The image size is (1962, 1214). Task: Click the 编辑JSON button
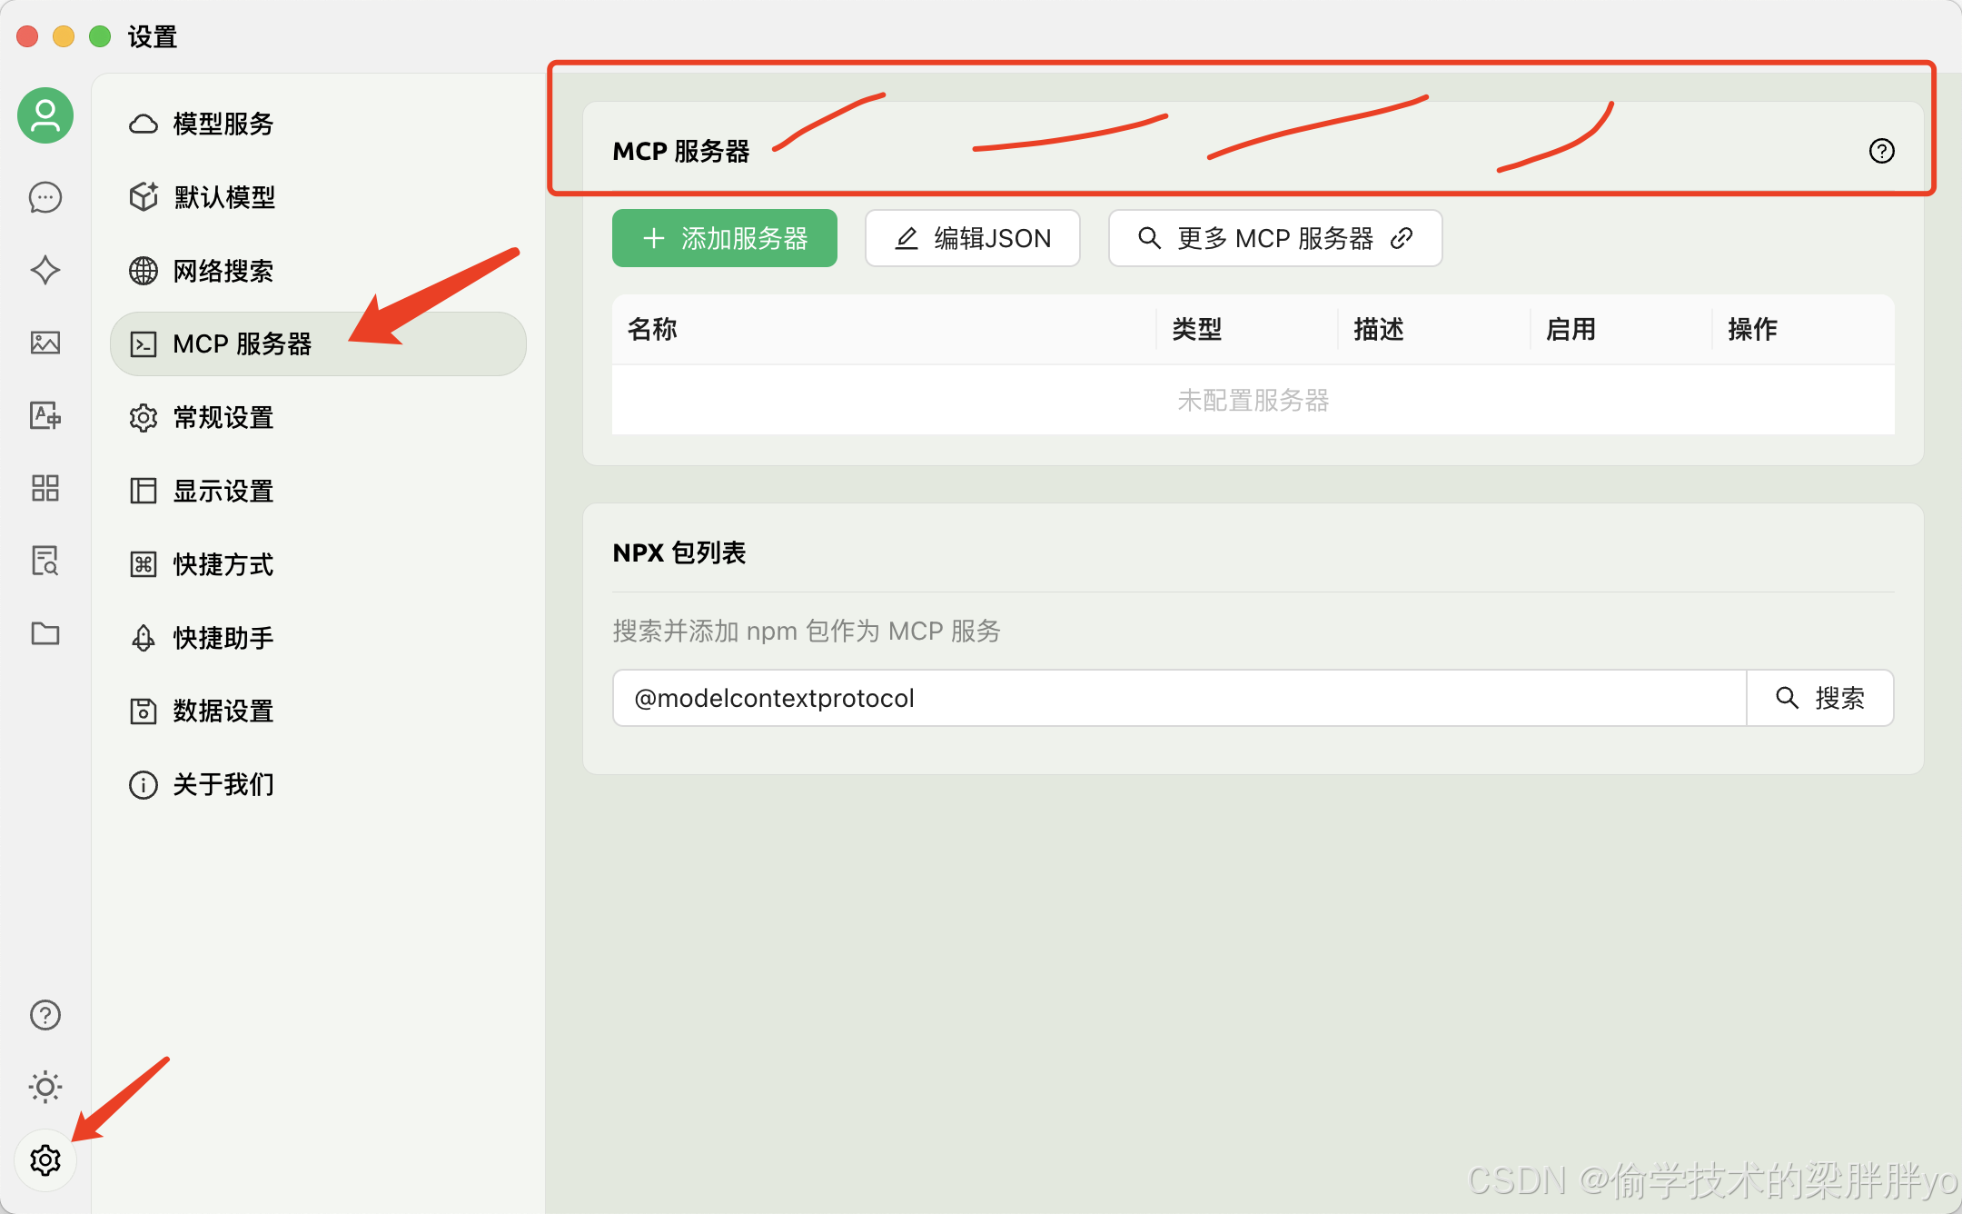(x=972, y=238)
